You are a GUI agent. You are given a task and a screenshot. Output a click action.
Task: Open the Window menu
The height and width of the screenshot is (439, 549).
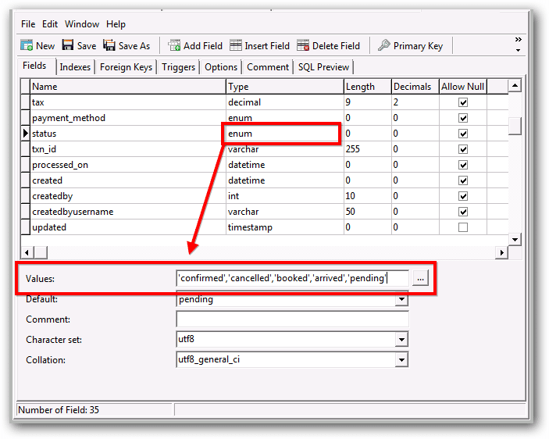82,24
